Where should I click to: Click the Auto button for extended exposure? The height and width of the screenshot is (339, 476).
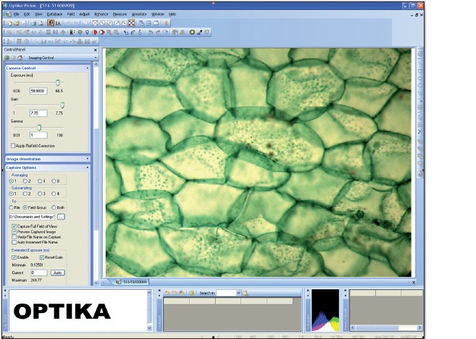(x=59, y=273)
